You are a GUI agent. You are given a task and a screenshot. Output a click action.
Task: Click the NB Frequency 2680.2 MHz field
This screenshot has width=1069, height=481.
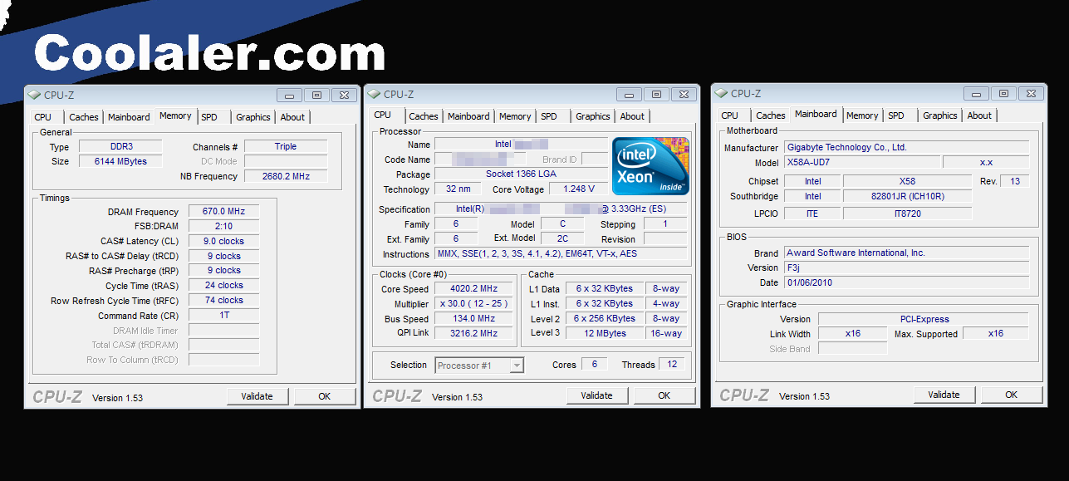click(286, 176)
